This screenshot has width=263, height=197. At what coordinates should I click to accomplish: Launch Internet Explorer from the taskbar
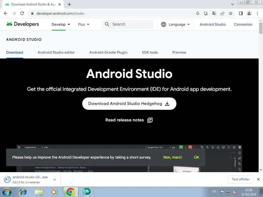[x=23, y=192]
